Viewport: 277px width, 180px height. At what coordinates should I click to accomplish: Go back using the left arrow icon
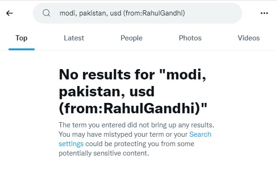click(x=9, y=13)
